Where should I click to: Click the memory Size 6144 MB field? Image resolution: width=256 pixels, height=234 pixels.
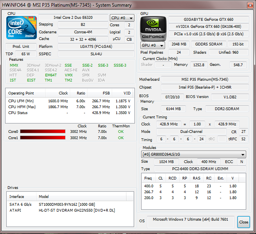173,109
